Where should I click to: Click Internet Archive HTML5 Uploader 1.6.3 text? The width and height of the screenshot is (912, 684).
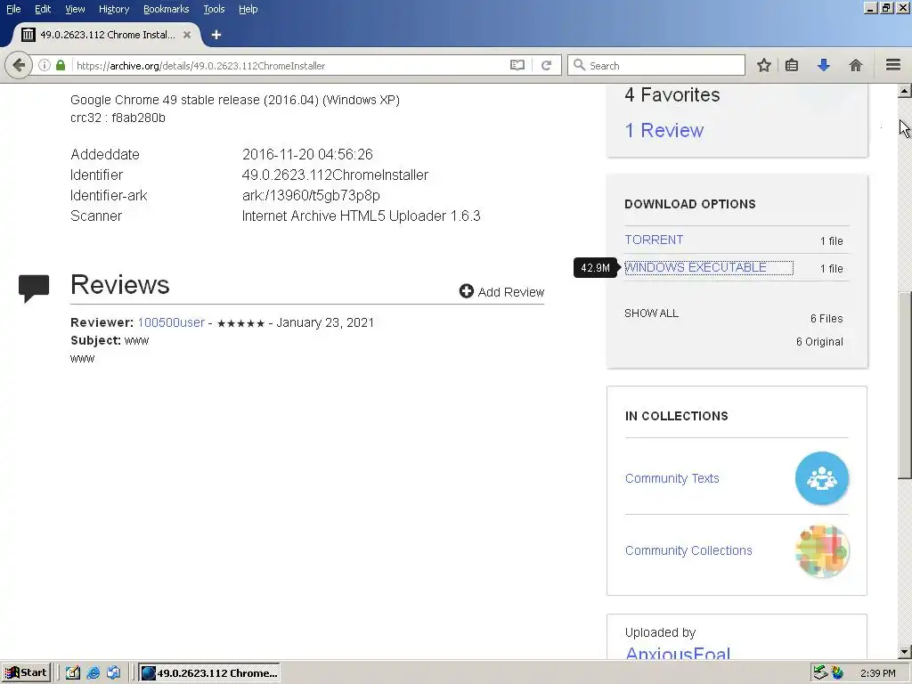pyautogui.click(x=361, y=216)
